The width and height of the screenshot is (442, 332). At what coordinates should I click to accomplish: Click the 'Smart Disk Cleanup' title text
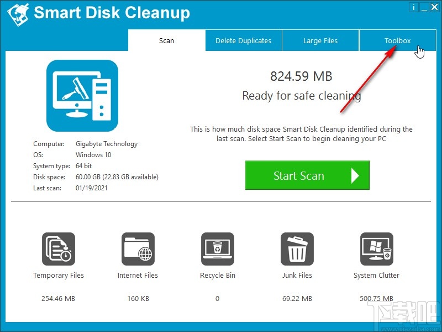[112, 13]
